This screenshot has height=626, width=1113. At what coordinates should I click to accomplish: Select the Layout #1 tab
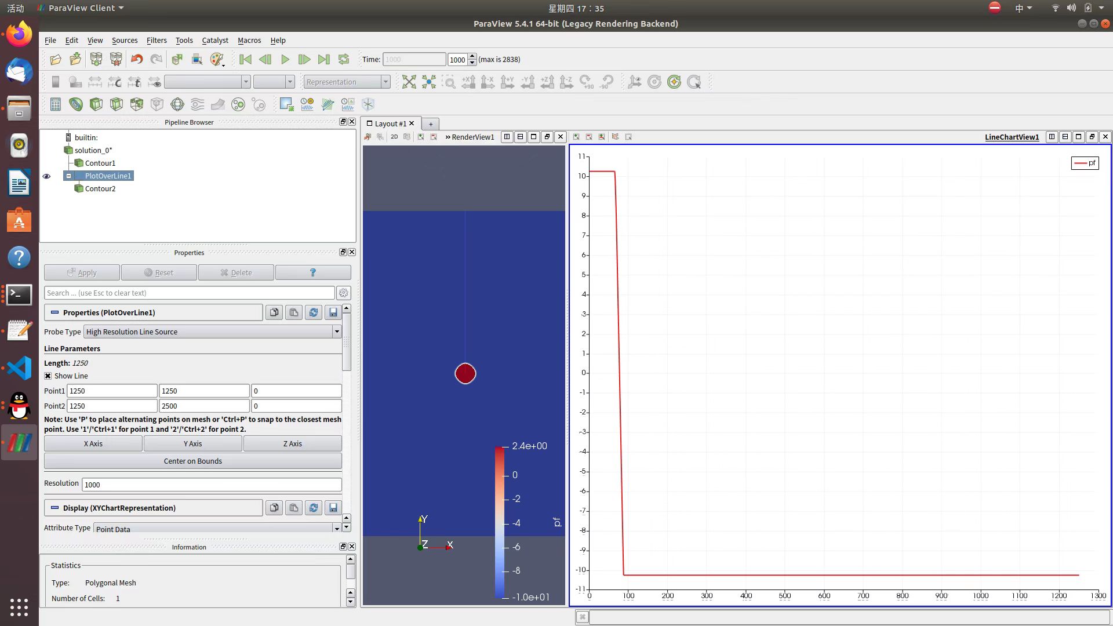click(390, 123)
